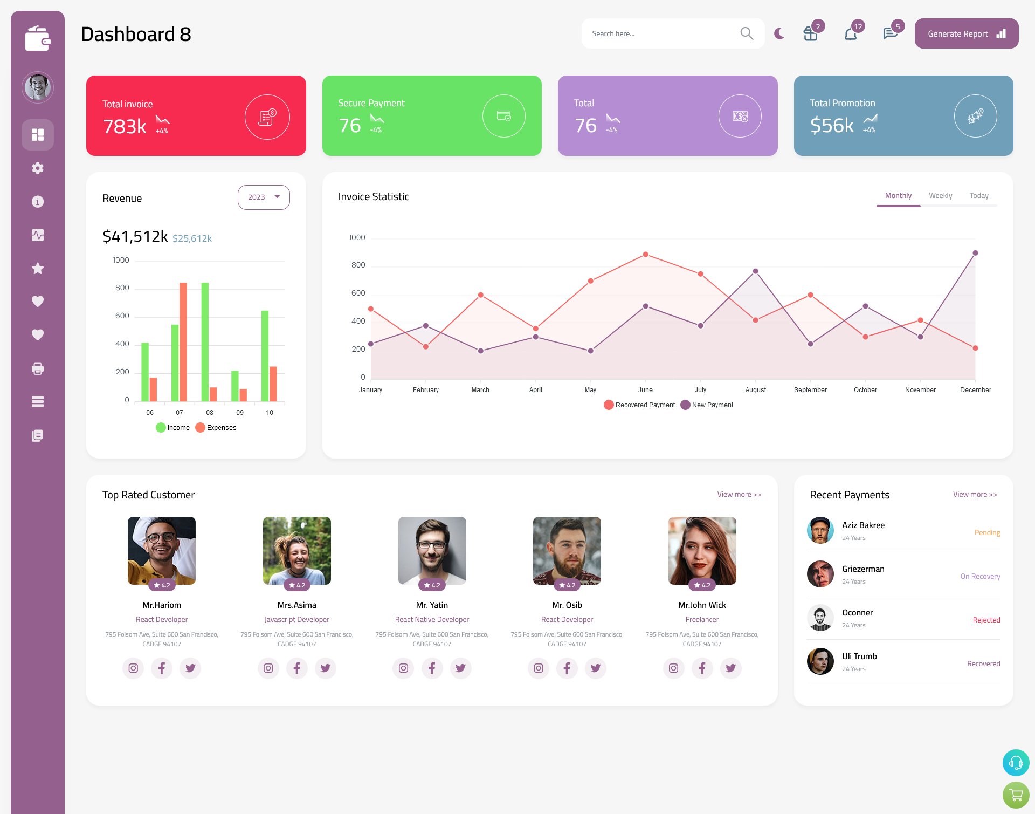Click the print icon in sidebar
The width and height of the screenshot is (1035, 814).
tap(38, 368)
